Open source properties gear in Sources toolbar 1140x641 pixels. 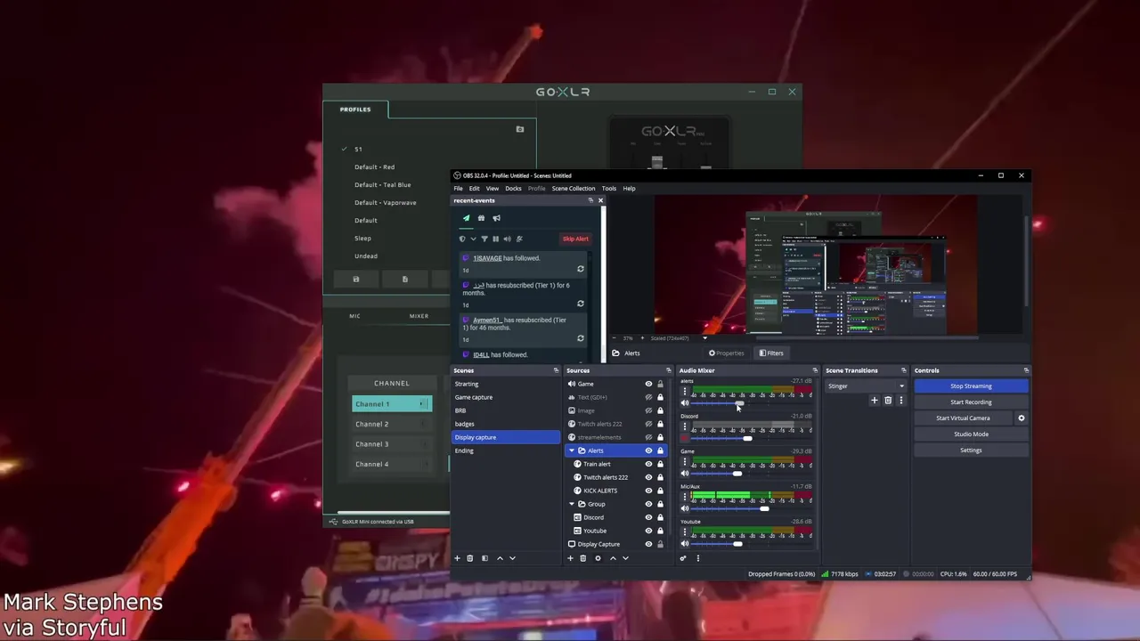(598, 558)
